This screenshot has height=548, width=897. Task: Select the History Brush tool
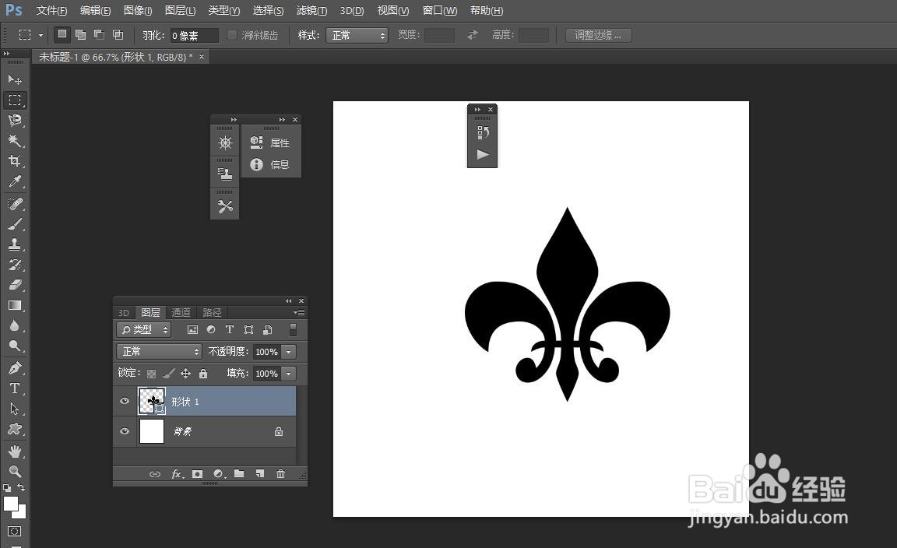[x=15, y=265]
